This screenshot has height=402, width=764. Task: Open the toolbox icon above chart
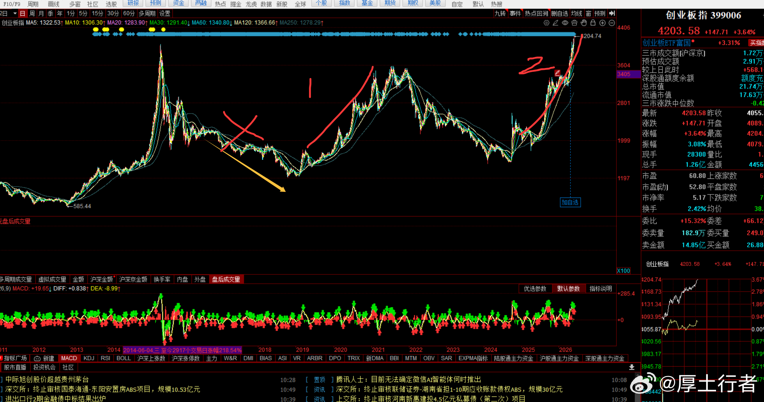point(574,23)
